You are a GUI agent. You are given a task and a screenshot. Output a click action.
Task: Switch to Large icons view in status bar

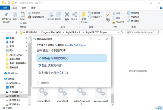[161, 108]
